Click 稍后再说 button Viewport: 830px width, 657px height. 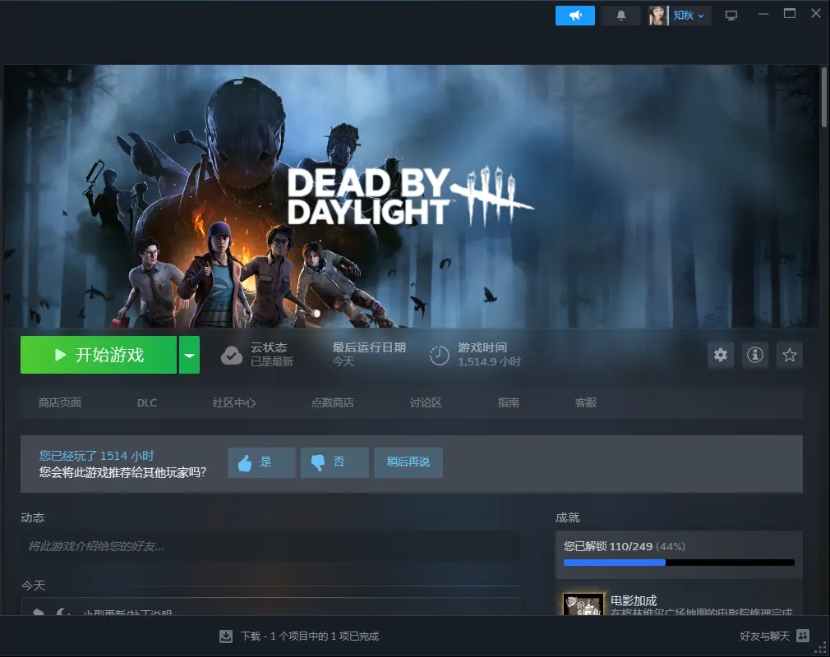point(408,462)
